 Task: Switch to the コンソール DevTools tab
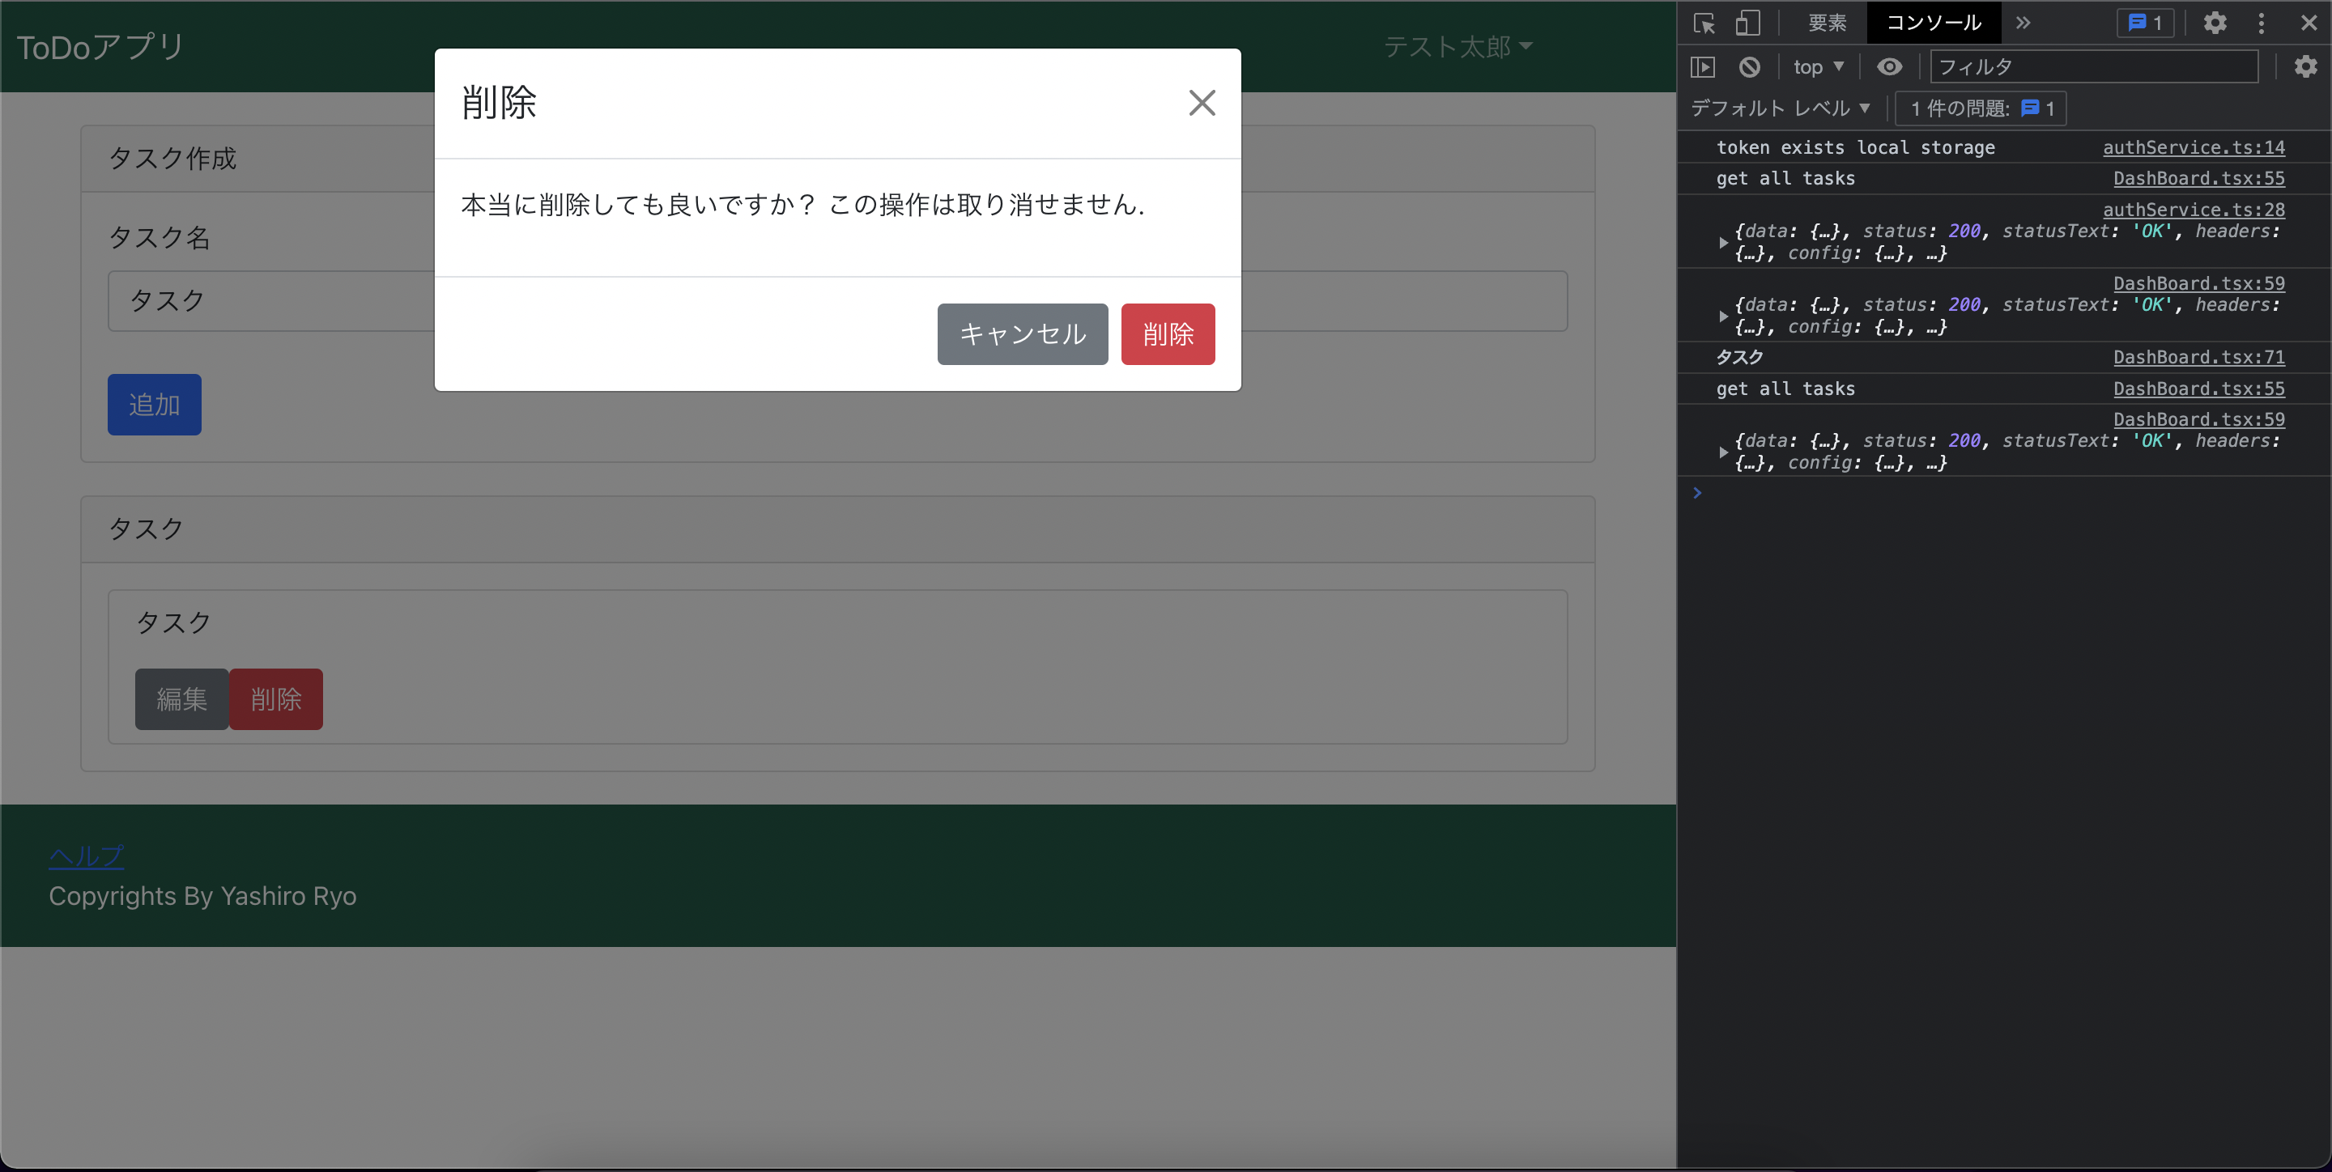tap(1934, 23)
